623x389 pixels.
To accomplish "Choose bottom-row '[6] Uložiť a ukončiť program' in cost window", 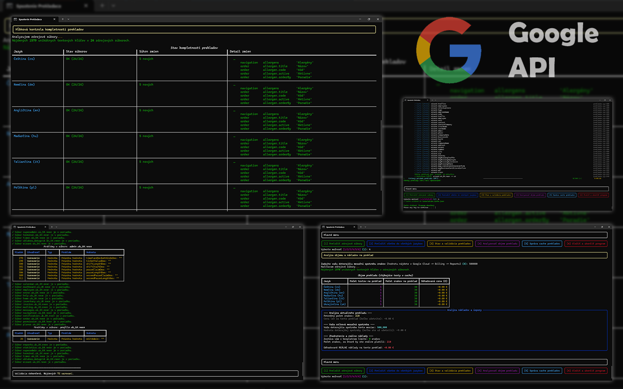I will 586,371.
